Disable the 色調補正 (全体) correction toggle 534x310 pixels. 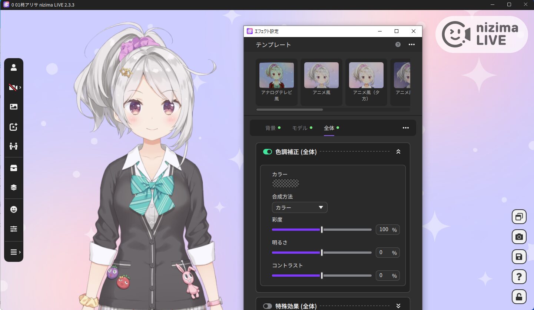pyautogui.click(x=268, y=151)
